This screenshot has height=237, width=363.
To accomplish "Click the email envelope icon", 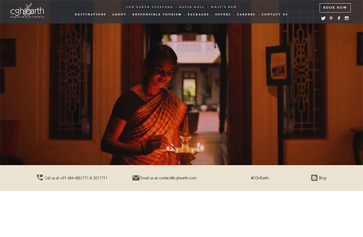I will coord(136,178).
